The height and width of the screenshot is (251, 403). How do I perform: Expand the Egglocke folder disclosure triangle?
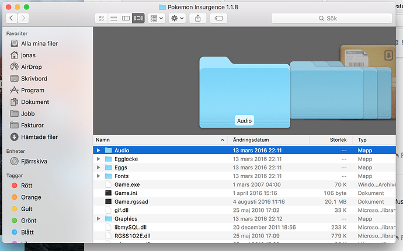[98, 159]
